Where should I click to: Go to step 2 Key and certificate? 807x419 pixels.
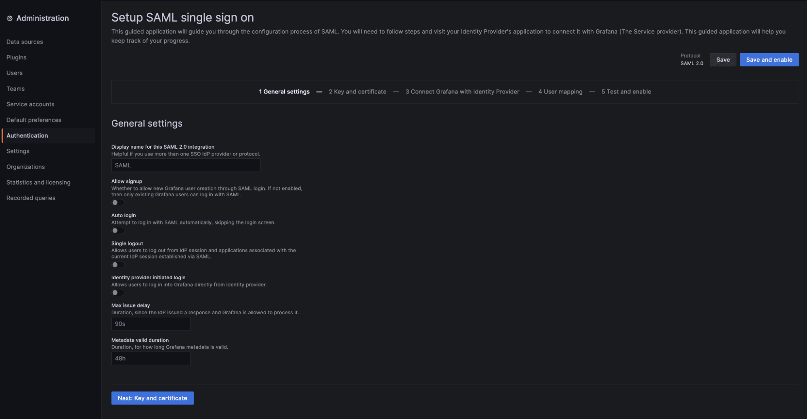[357, 92]
